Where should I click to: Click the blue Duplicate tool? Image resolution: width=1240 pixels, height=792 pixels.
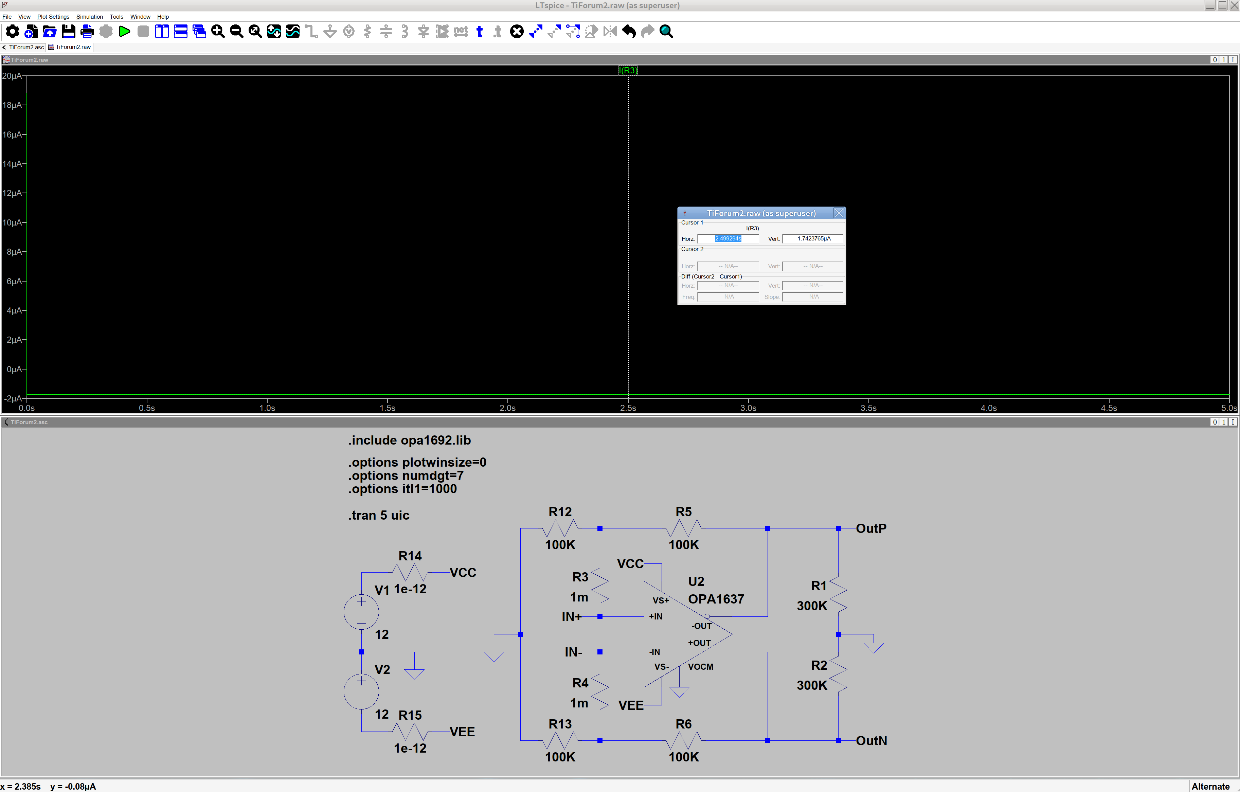pos(536,31)
